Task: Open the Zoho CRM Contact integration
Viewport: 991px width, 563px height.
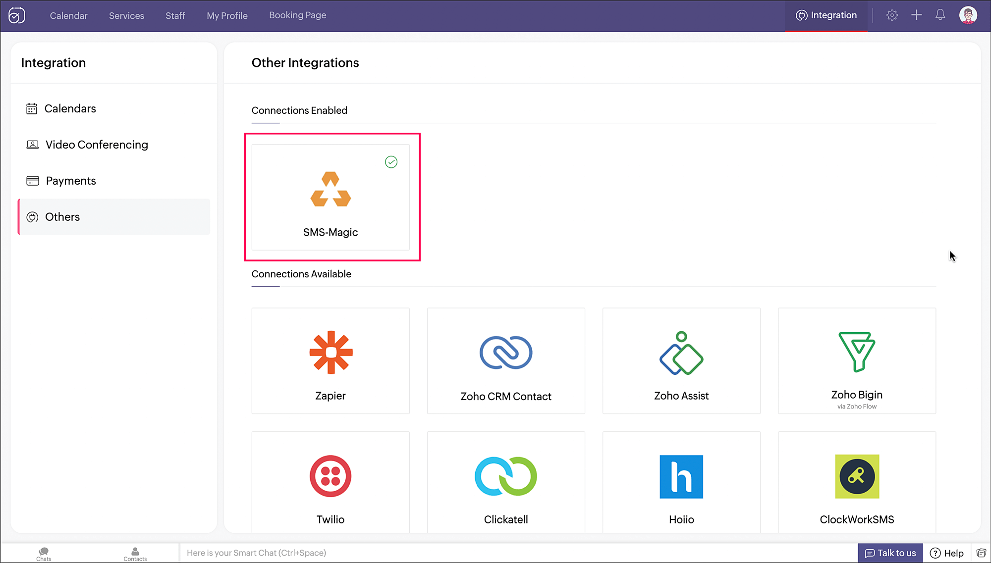Action: pos(506,360)
